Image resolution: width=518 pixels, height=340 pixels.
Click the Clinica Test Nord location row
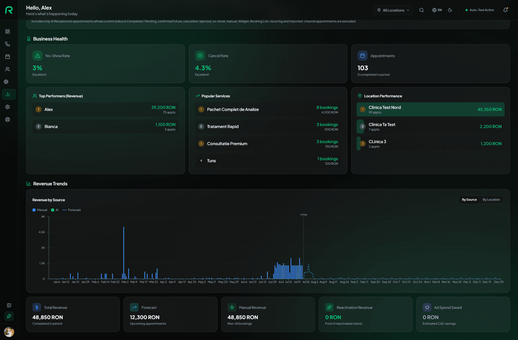(430, 109)
